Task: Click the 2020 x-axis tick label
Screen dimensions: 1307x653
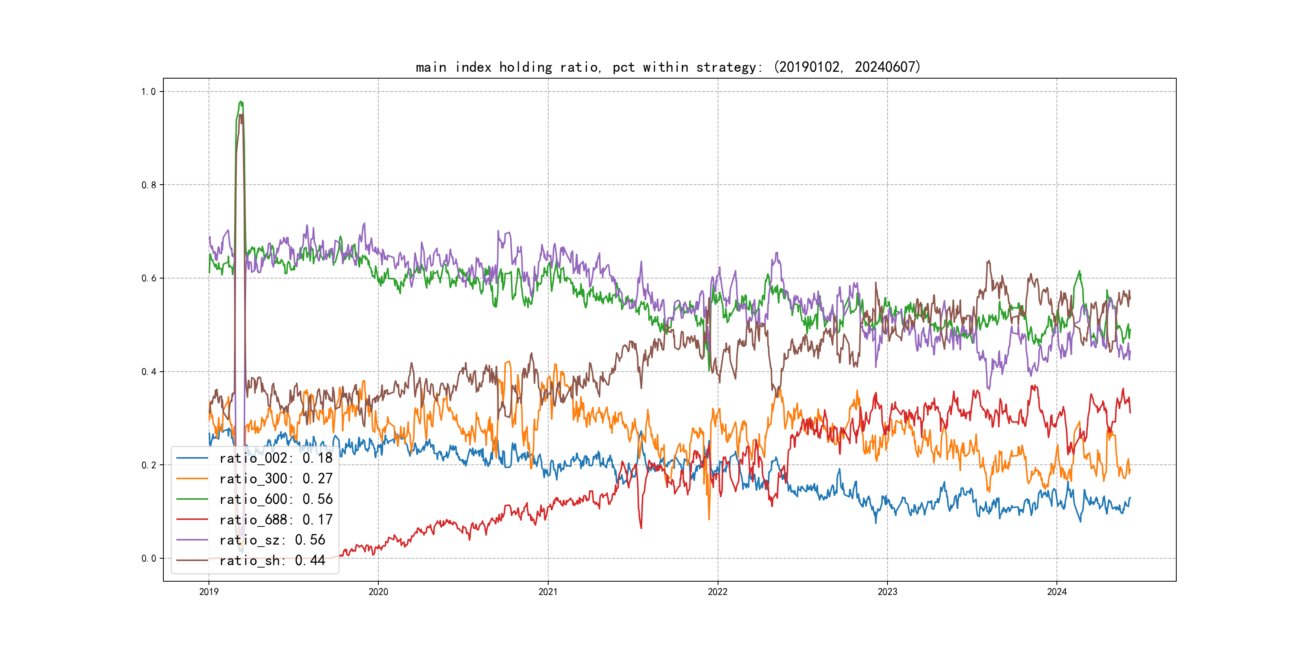Action: 378,592
